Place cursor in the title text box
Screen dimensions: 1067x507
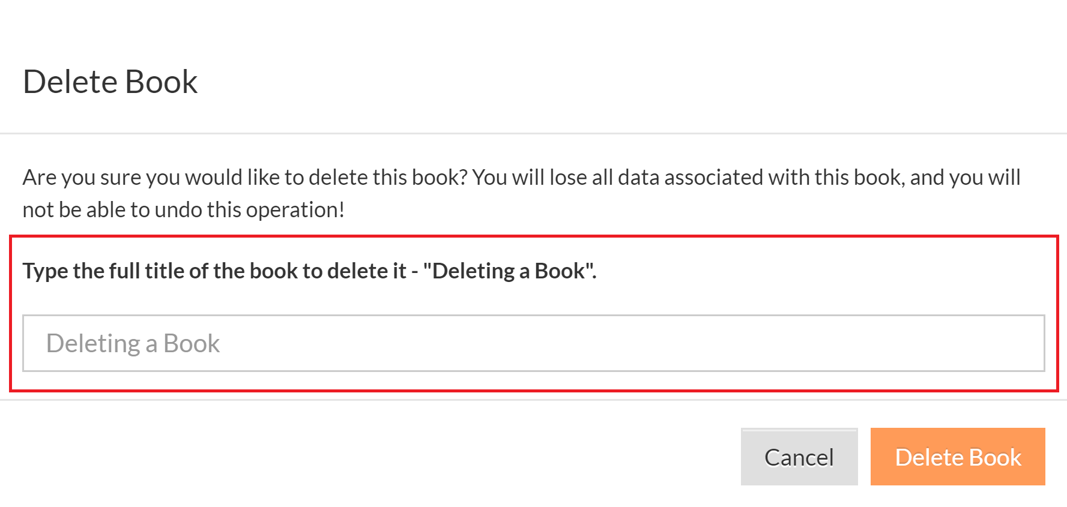(x=533, y=343)
